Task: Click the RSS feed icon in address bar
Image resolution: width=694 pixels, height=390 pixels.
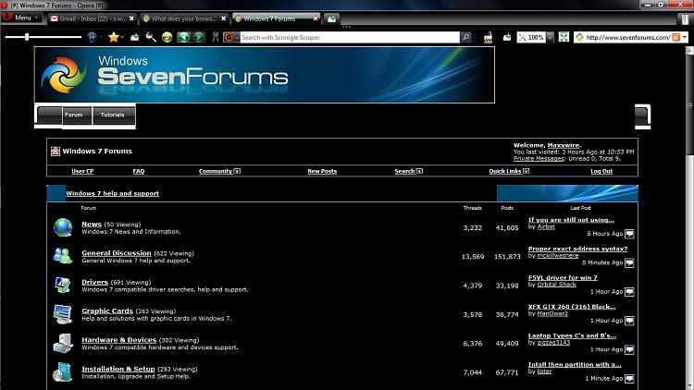Action: click(675, 38)
